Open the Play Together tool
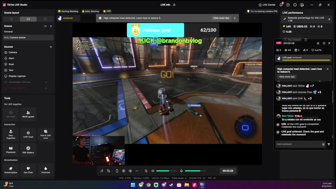Image resolution: width=336 pixels, height=189 pixels. point(11,134)
